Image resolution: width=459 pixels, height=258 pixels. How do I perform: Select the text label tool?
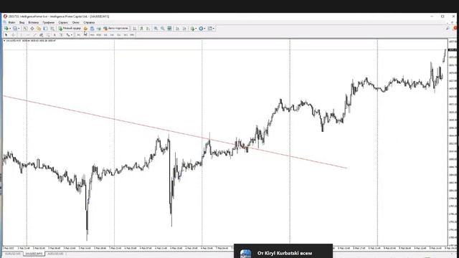click(x=61, y=35)
